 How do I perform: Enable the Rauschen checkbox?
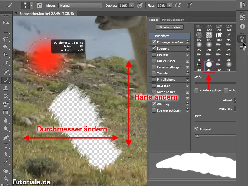tap(154, 86)
